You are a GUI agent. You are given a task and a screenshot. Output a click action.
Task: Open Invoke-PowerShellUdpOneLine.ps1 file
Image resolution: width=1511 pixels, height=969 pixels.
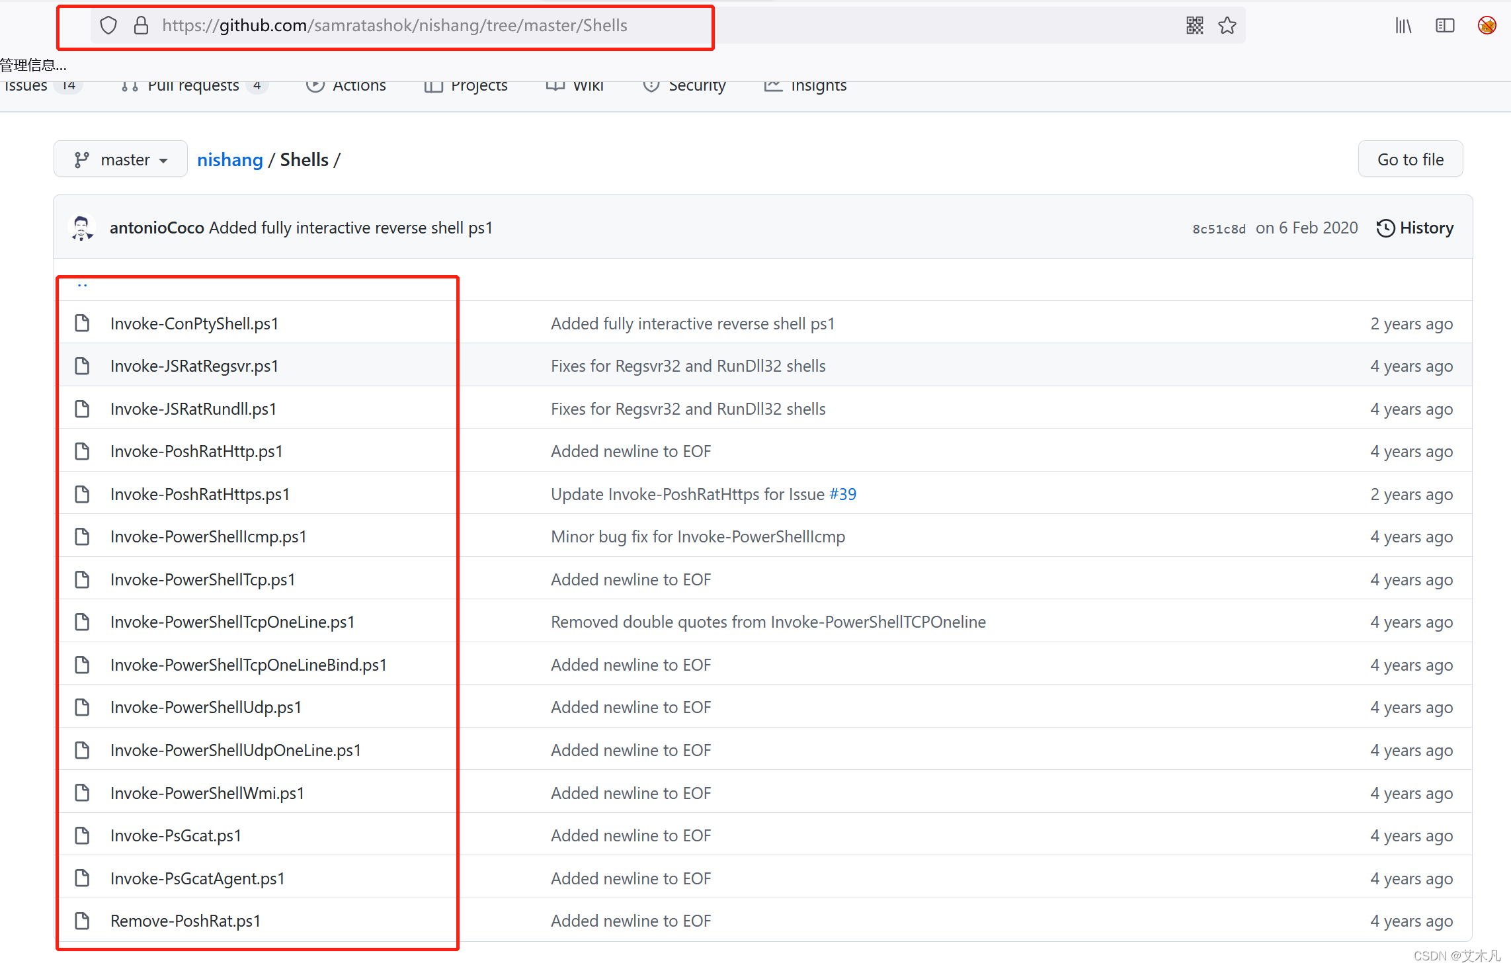(236, 750)
